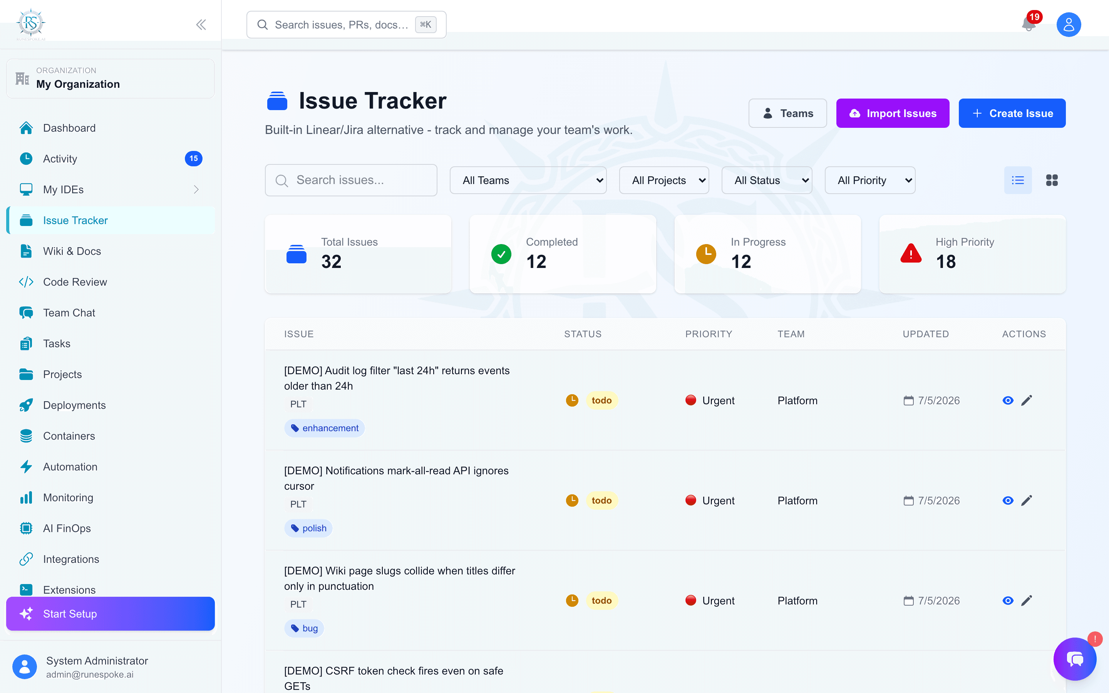This screenshot has height=693, width=1109.
Task: Edit the Notifications mark-all-read issue
Action: pyautogui.click(x=1027, y=500)
